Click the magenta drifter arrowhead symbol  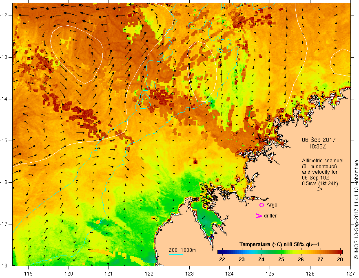click(x=259, y=216)
